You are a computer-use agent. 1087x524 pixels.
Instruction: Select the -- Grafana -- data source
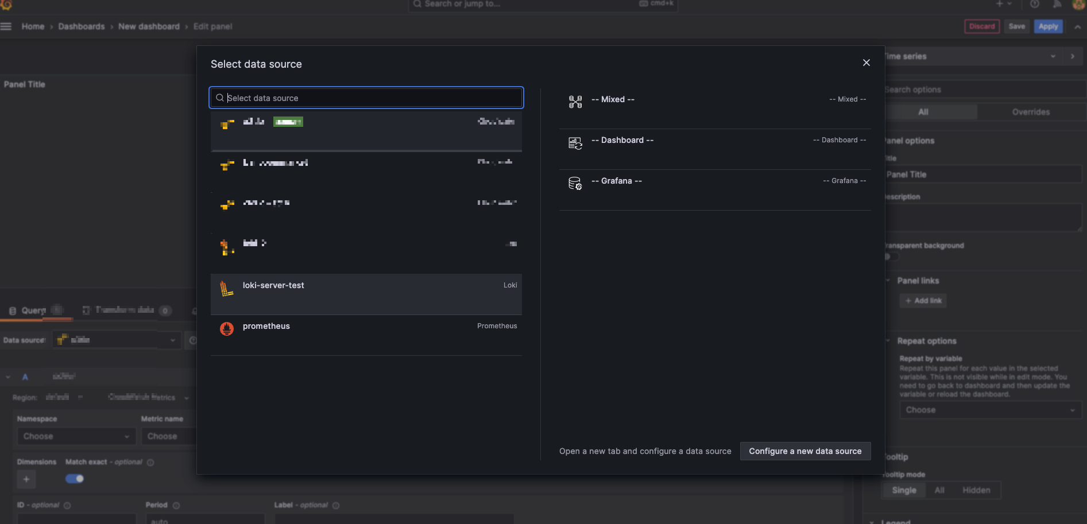(x=715, y=190)
